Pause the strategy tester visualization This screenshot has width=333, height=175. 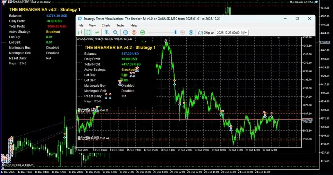[126, 33]
